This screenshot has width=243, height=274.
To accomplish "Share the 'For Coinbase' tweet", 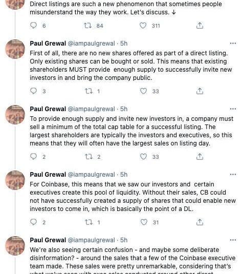I will point(200,222).
